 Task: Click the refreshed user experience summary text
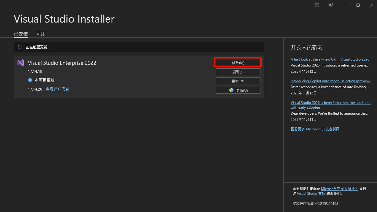click(330, 65)
